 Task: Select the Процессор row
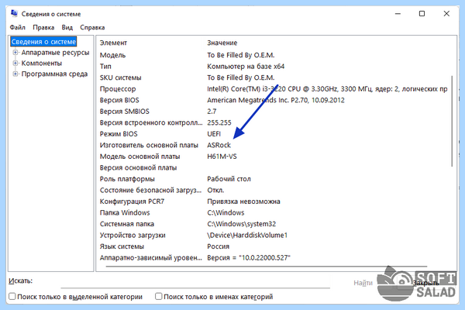(274, 89)
